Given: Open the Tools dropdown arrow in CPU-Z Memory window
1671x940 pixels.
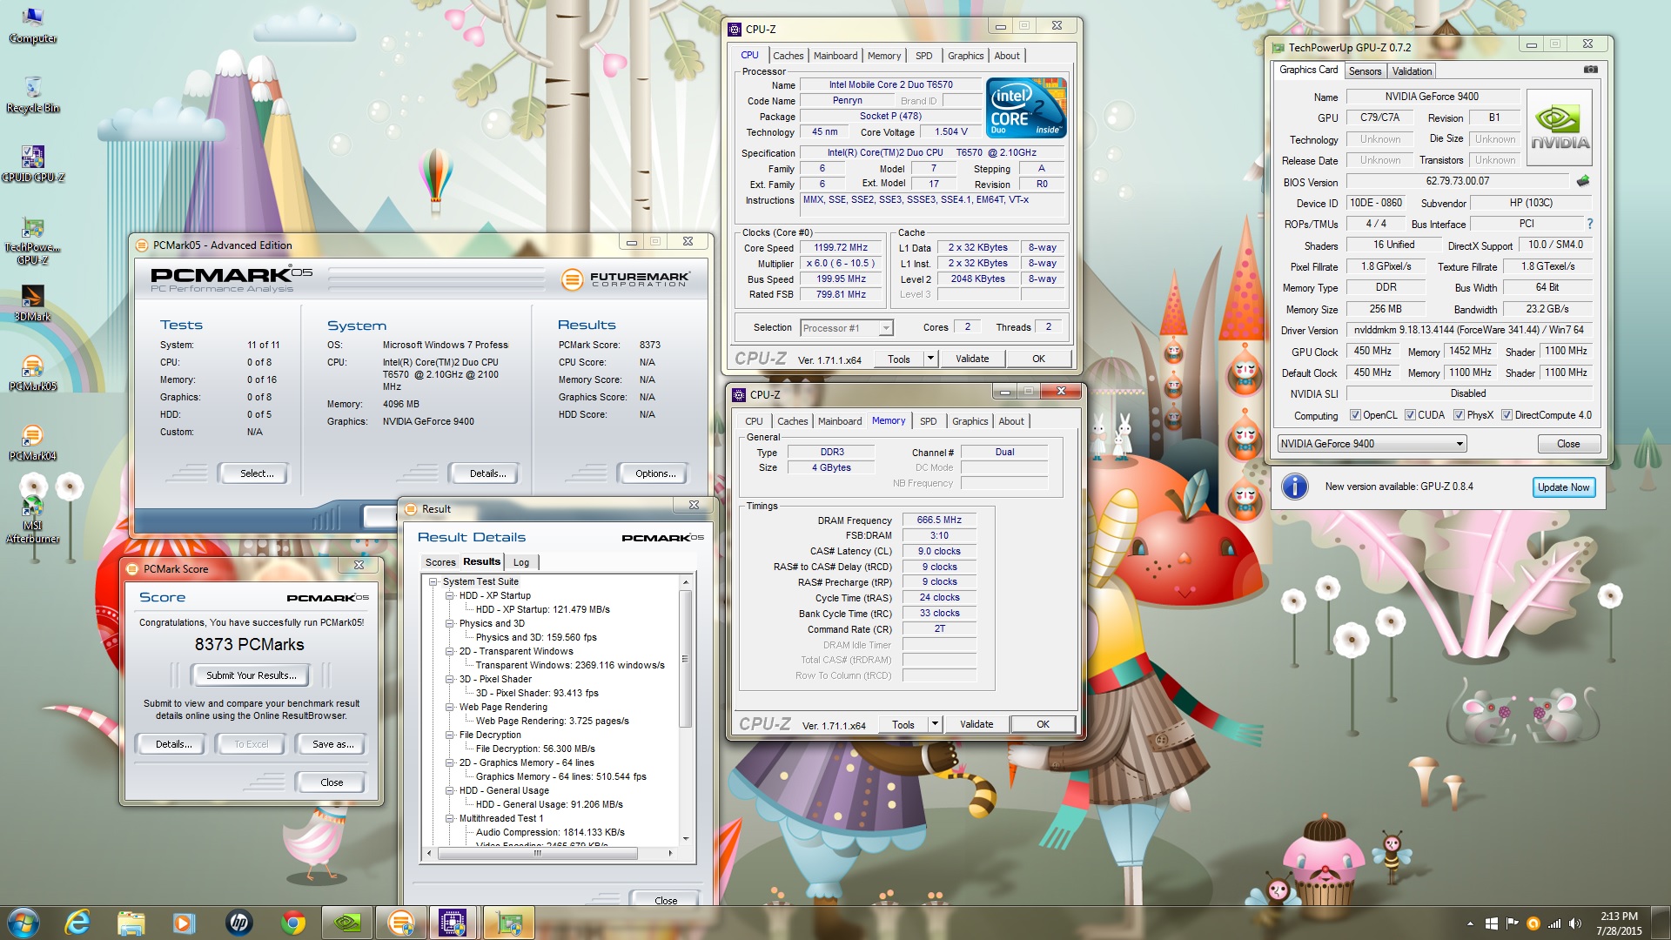Looking at the screenshot, I should pyautogui.click(x=935, y=724).
